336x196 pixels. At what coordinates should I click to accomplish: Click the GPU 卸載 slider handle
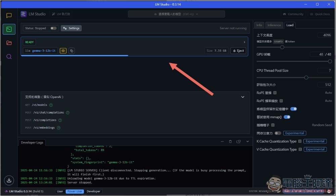tap(330, 61)
